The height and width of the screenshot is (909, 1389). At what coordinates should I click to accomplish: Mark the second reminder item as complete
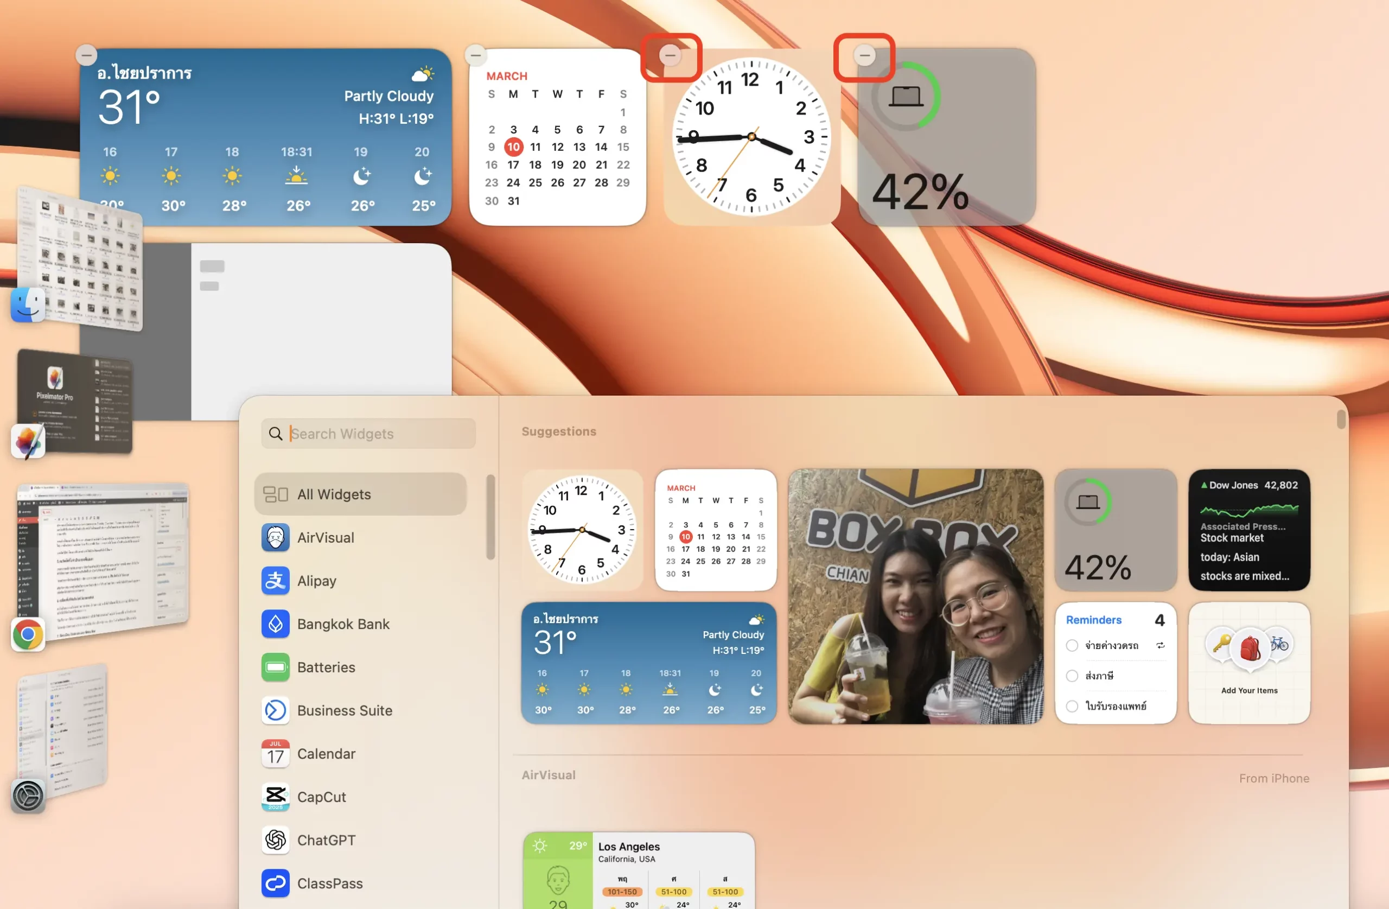1072,676
